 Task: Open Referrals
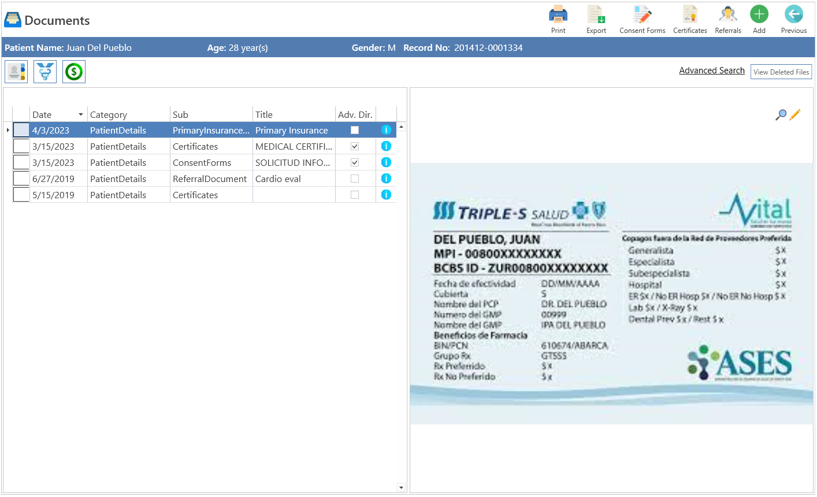(x=728, y=20)
